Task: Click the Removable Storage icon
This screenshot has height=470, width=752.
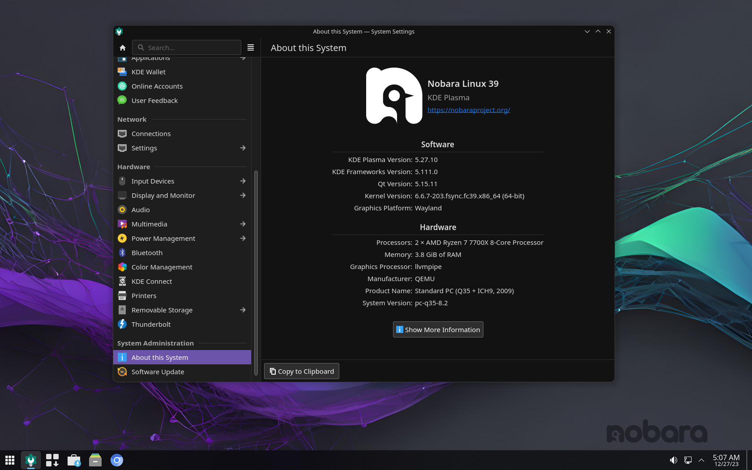Action: click(122, 310)
